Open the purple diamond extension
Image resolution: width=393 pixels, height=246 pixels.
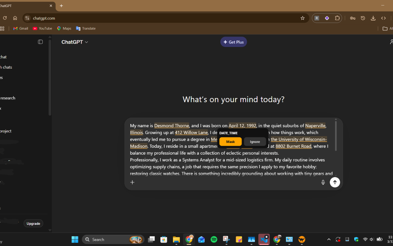click(327, 18)
